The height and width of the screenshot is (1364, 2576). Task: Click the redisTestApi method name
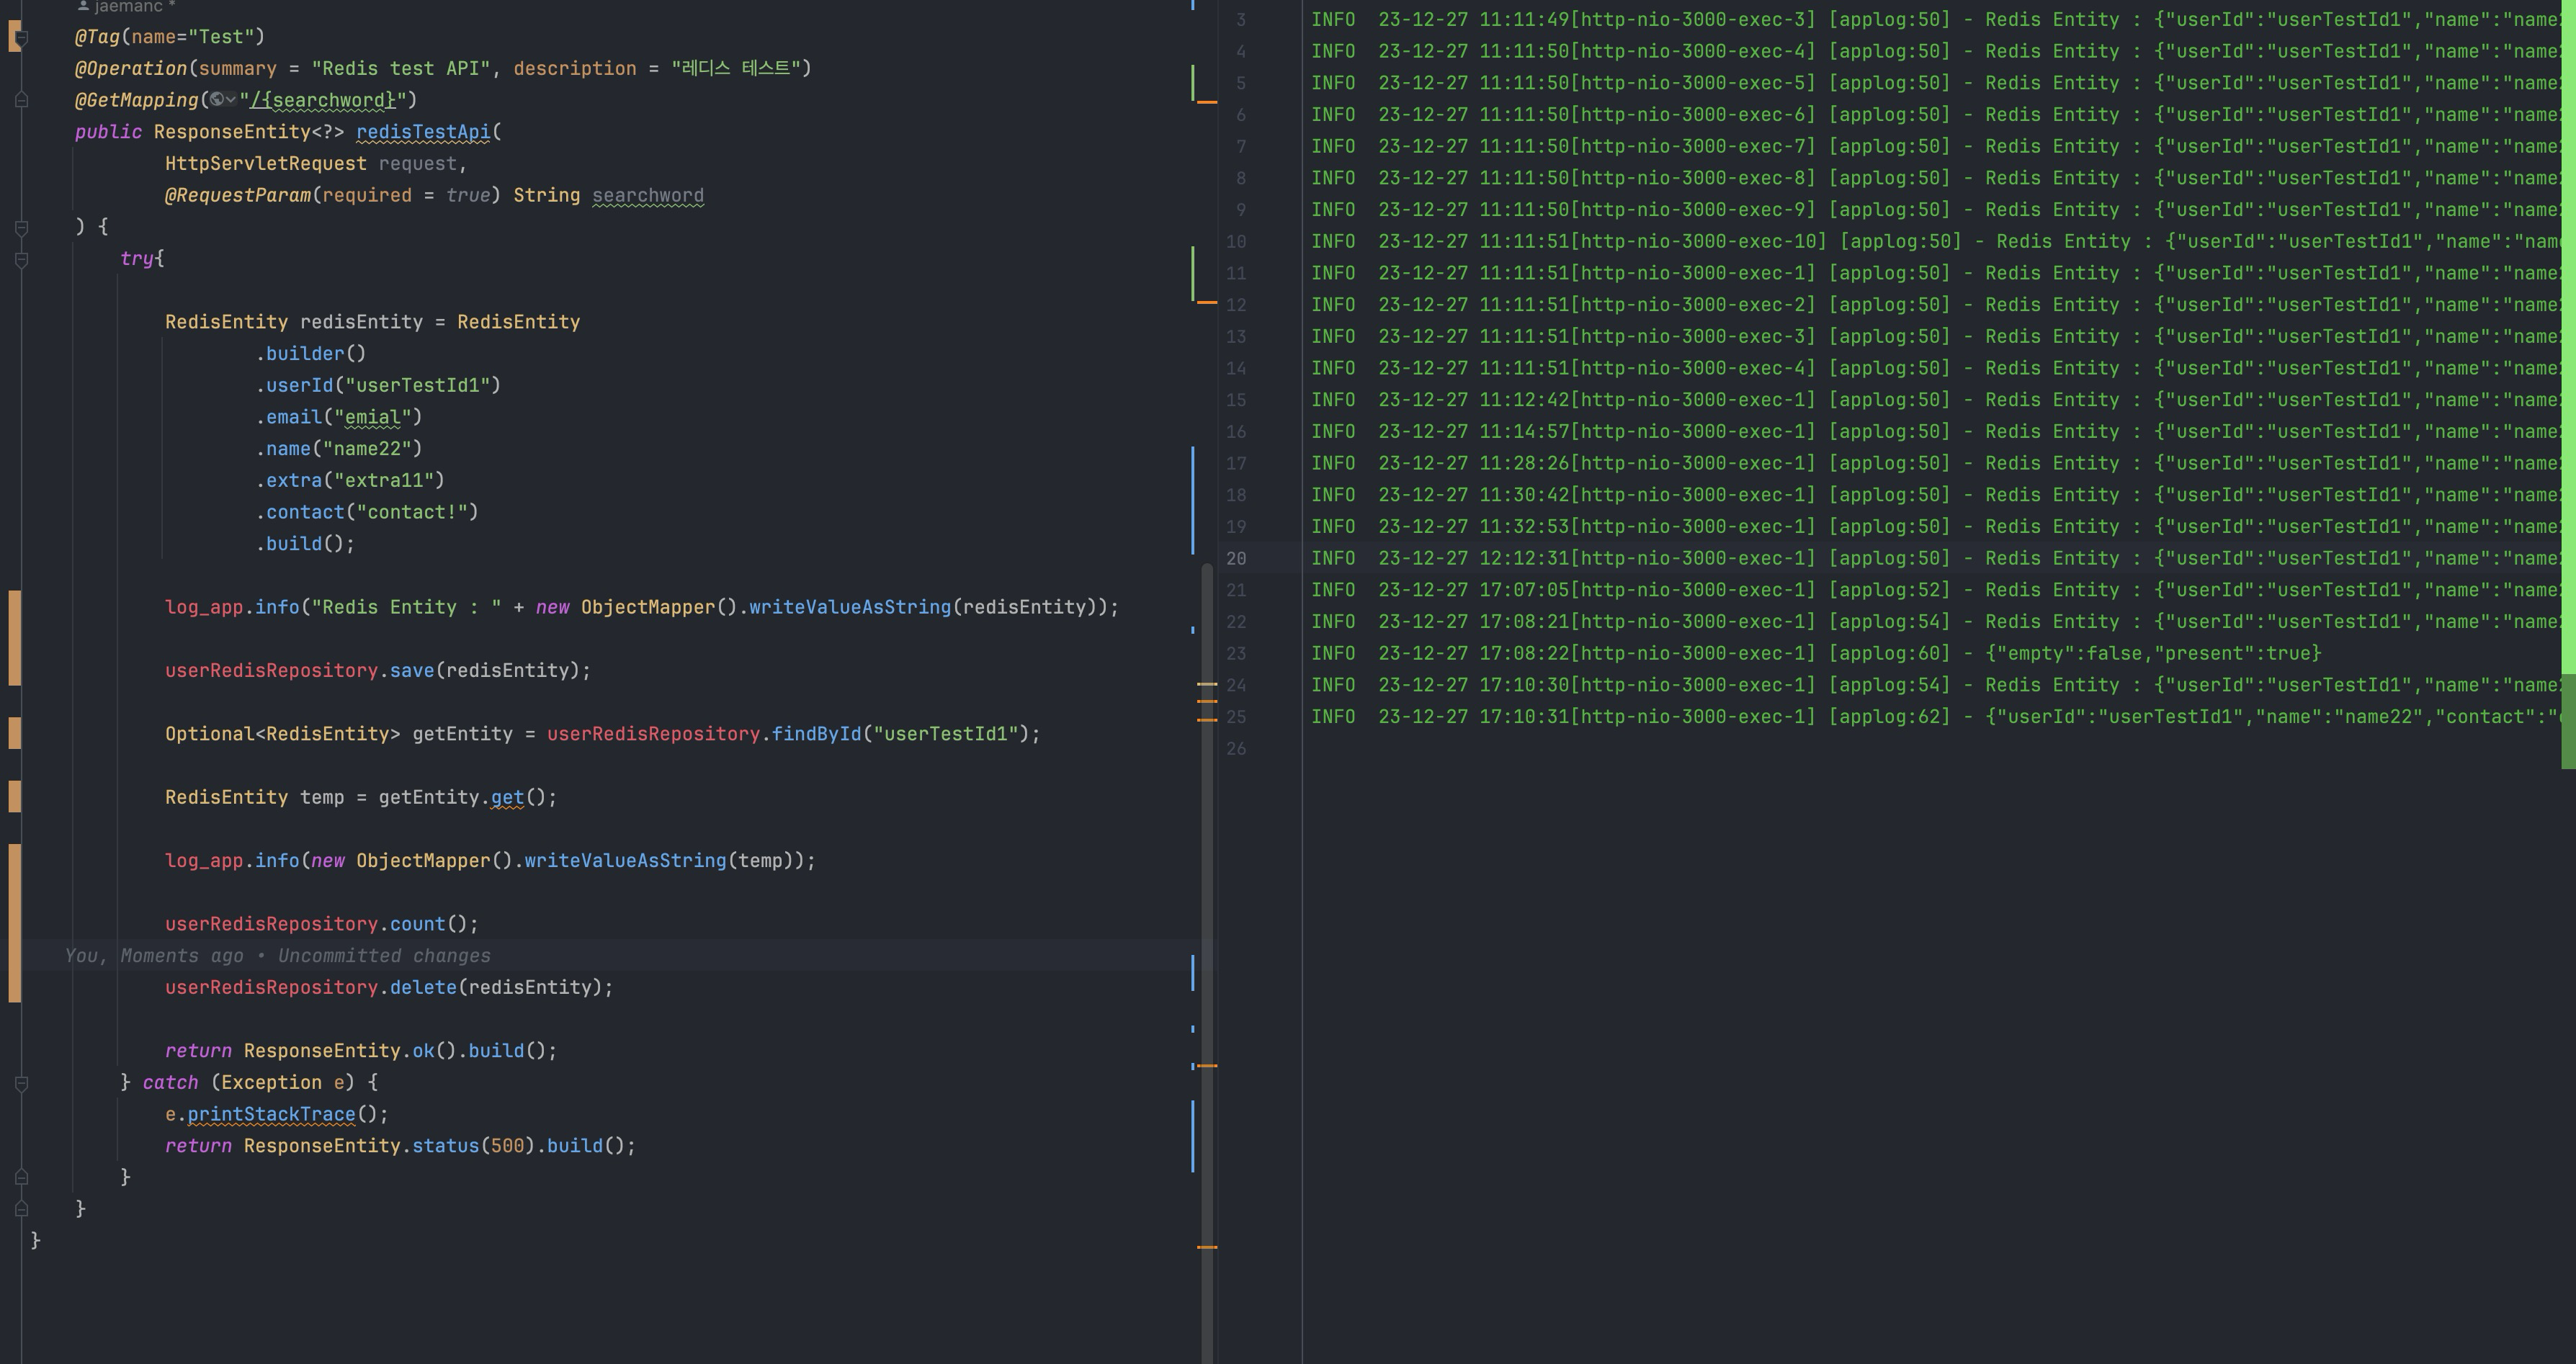[423, 132]
